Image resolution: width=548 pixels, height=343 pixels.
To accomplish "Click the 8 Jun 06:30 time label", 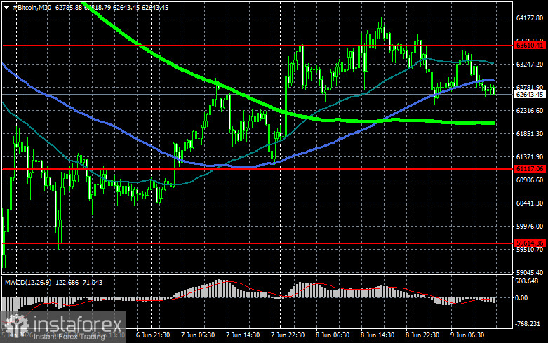I will coord(333,335).
